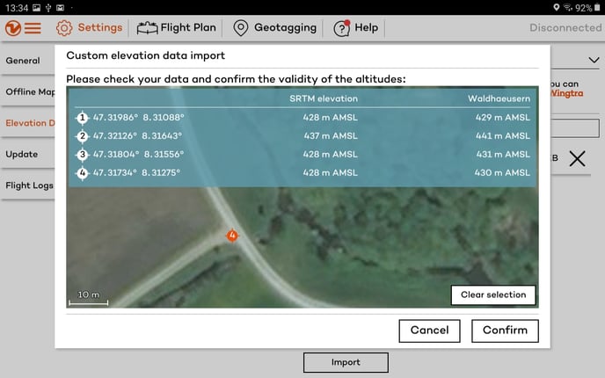The height and width of the screenshot is (378, 605).
Task: Click coordinates 47.32126° 8.31643°
Action: [137, 135]
